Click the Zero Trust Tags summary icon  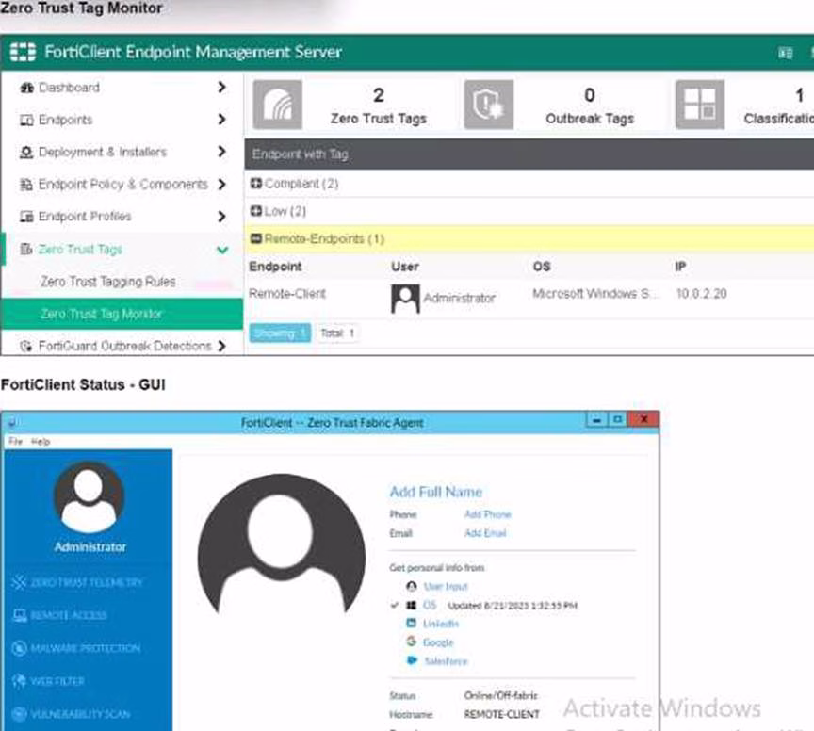click(x=277, y=105)
